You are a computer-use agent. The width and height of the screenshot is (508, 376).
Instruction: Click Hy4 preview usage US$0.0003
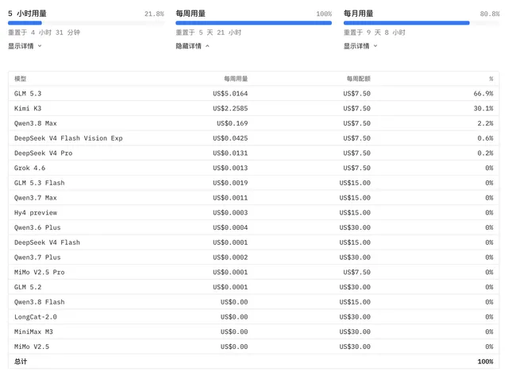[x=230, y=213]
